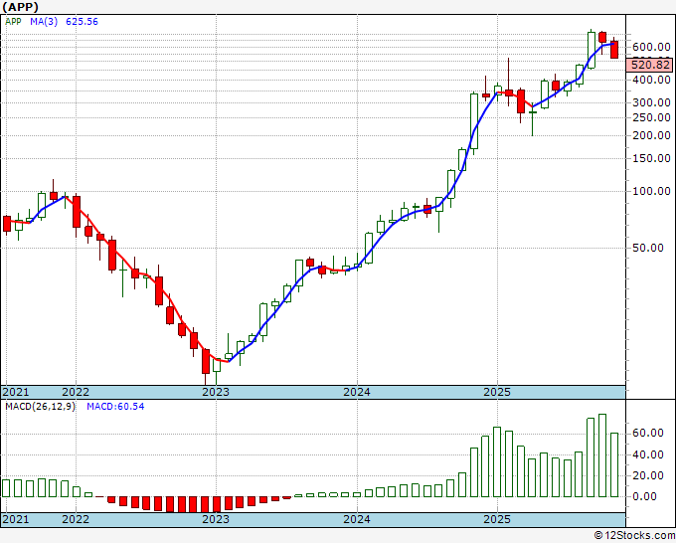The image size is (676, 543).
Task: Click the 625.56 moving average value
Action: pos(82,21)
